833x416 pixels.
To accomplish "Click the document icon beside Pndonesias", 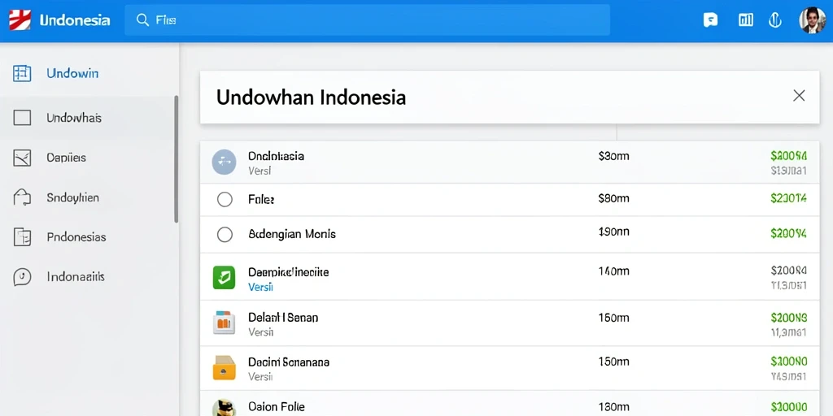I will click(22, 236).
